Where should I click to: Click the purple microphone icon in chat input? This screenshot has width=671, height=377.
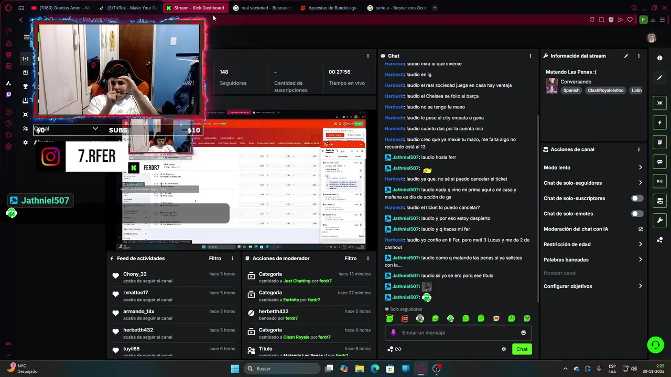(x=394, y=332)
